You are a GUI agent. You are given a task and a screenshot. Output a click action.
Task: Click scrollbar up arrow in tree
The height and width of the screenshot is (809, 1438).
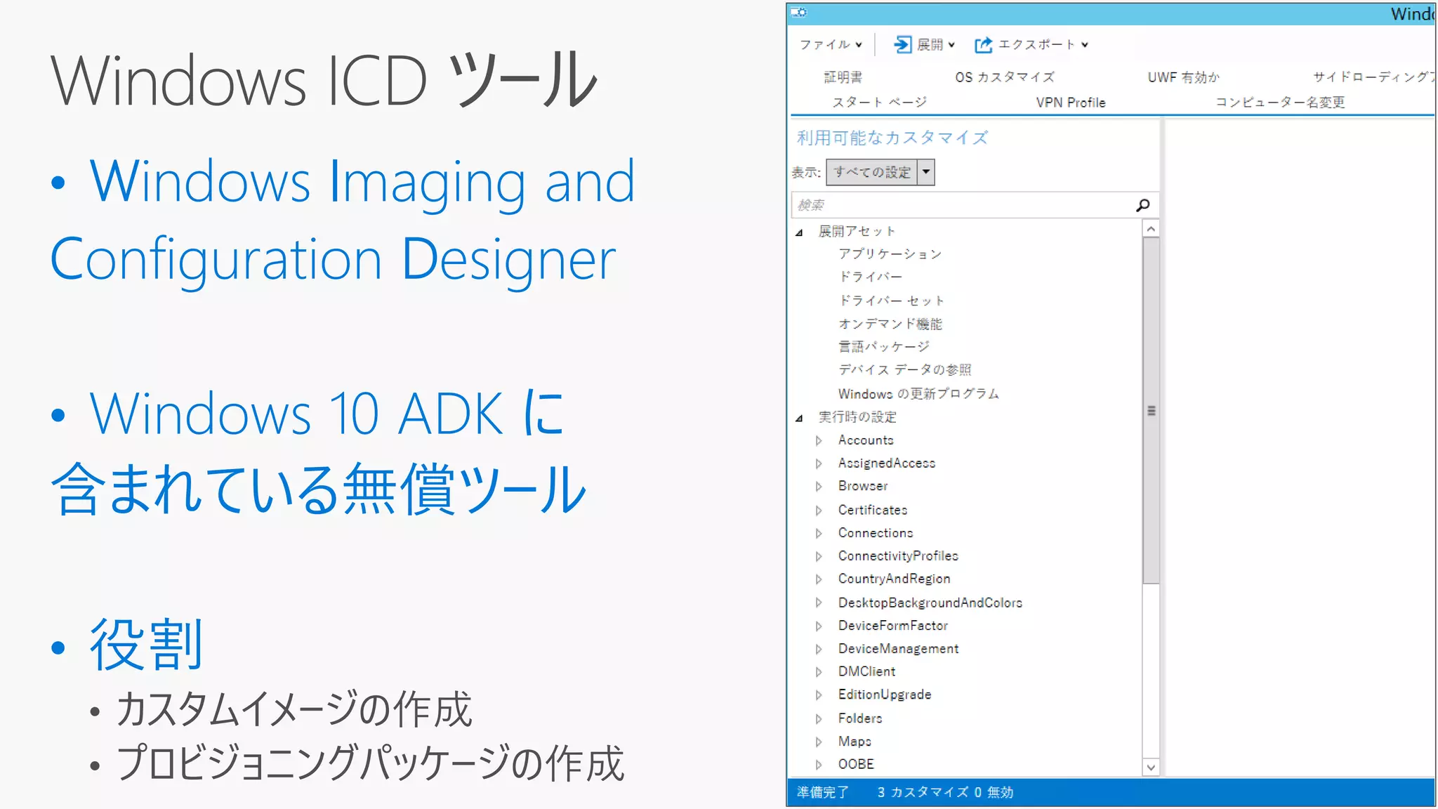point(1150,229)
